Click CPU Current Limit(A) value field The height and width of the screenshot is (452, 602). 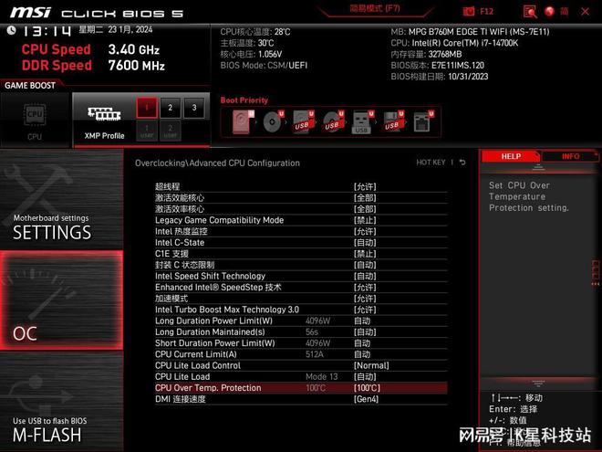362,354
